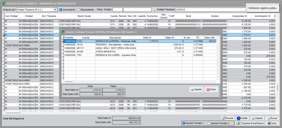
Task: Click the blue number badge on Detalle
Action: (x=238, y=118)
